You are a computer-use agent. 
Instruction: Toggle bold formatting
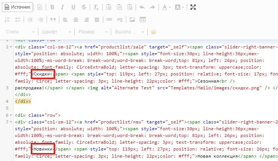click(x=52, y=7)
